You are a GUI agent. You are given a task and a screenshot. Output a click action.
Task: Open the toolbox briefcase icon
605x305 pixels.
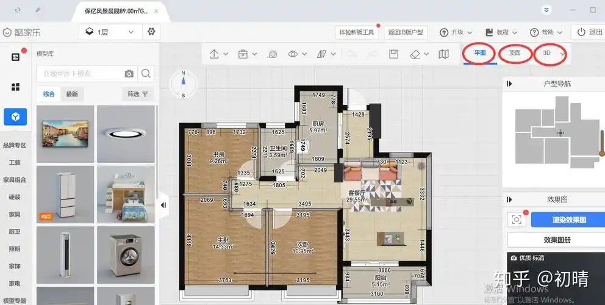coord(243,54)
